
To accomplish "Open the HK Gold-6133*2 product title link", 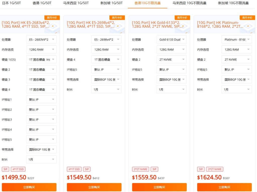I will 156,25.
